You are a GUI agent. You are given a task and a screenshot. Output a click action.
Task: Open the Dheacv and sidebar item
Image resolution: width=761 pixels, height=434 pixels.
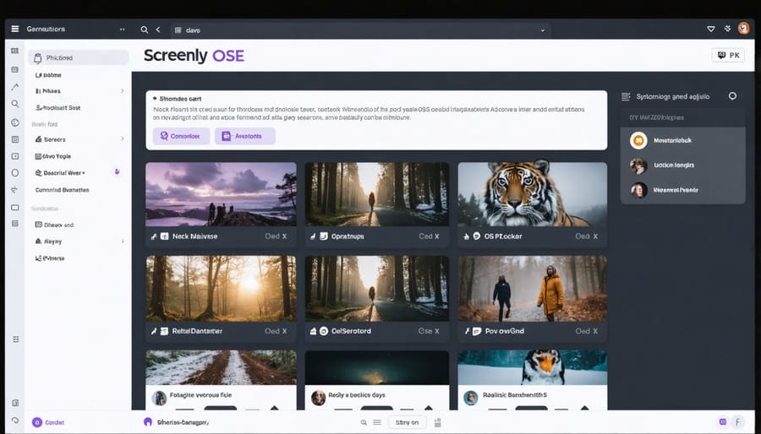[54, 225]
